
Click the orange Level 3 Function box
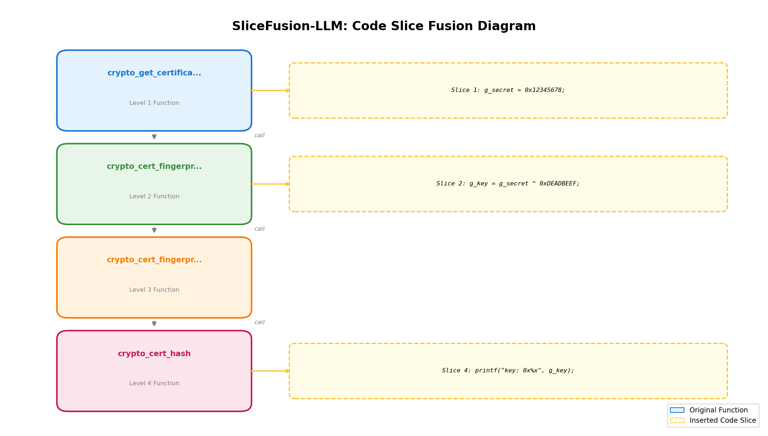(x=154, y=277)
